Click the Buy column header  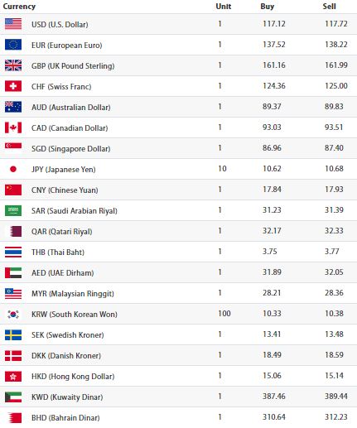[267, 7]
